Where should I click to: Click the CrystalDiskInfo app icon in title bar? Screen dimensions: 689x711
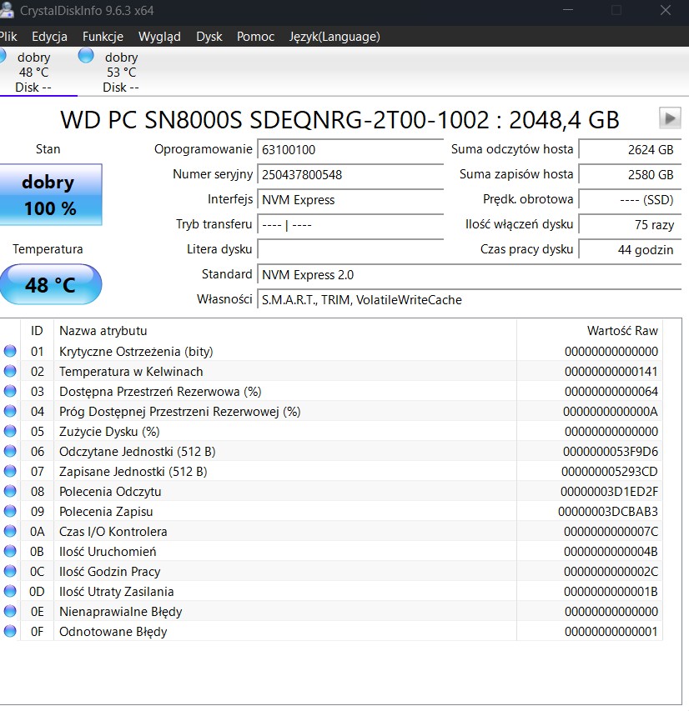coord(7,11)
